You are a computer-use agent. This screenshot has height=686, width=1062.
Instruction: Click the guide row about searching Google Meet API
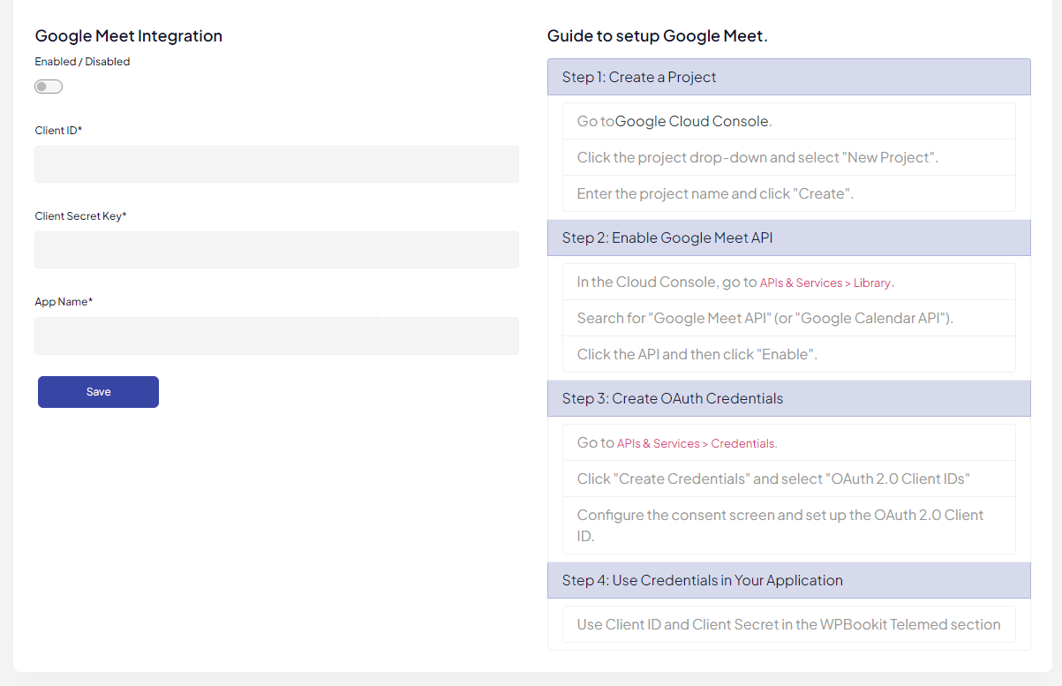[788, 318]
